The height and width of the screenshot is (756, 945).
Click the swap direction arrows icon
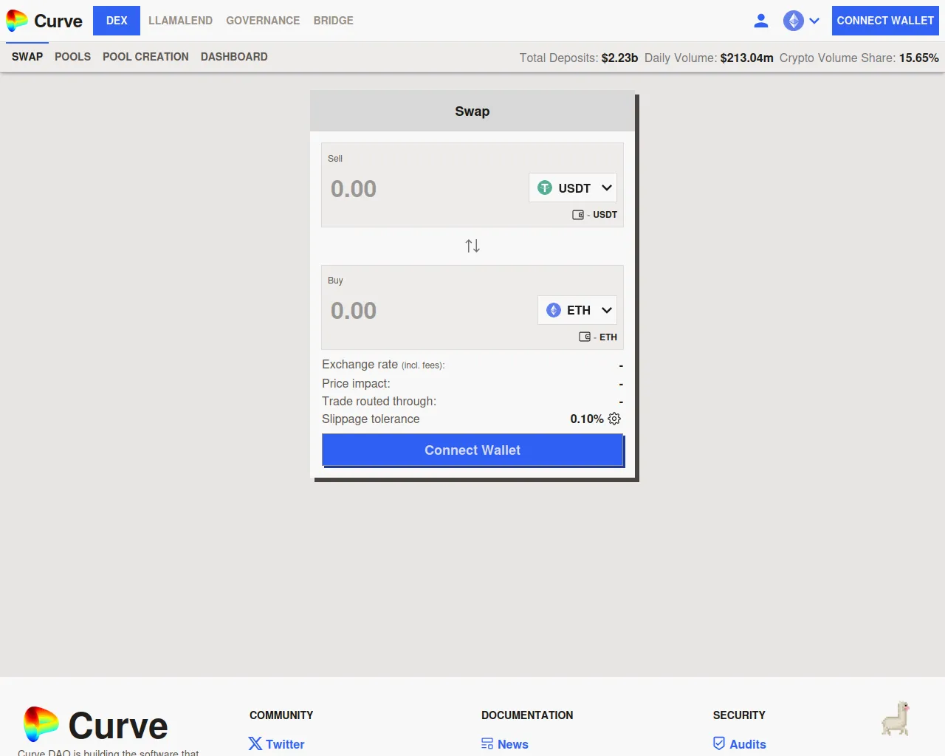(472, 246)
